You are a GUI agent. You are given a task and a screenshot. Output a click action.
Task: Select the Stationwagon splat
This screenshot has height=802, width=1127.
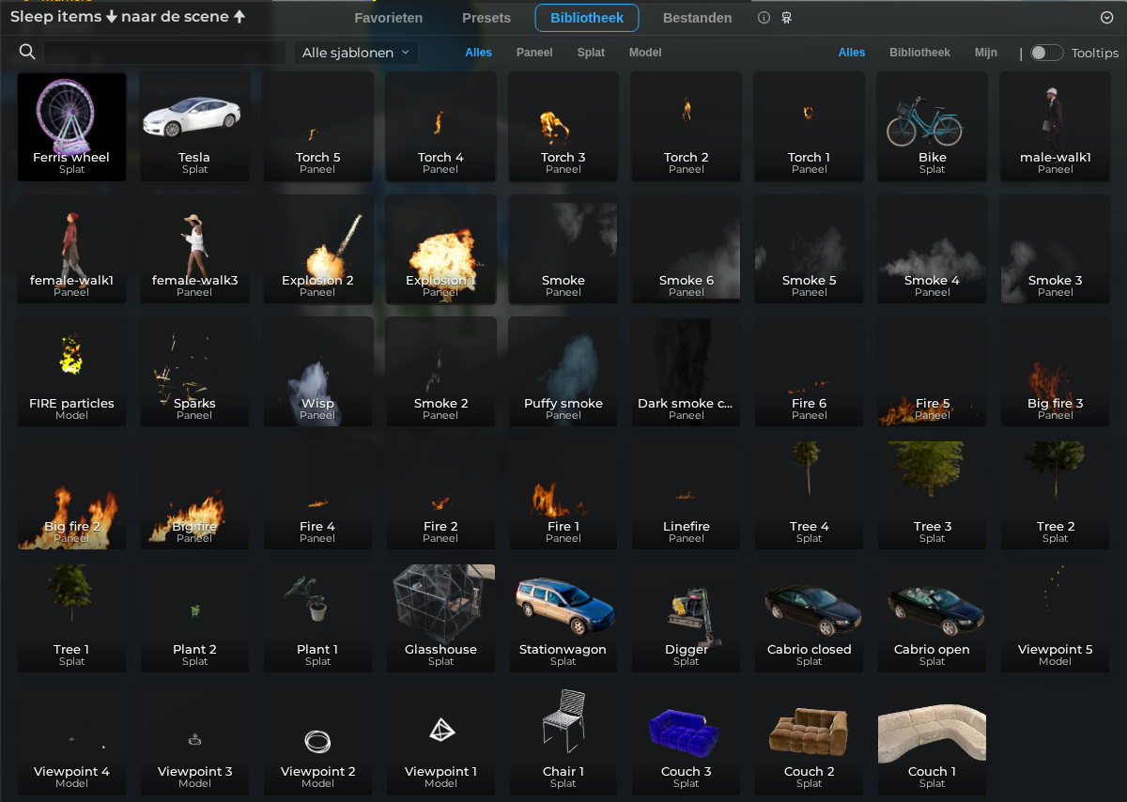pyautogui.click(x=563, y=619)
